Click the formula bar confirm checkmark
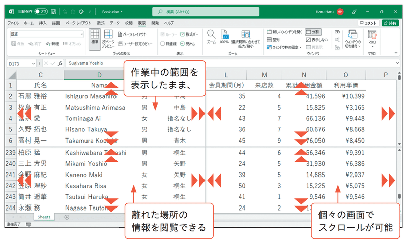407x242 pixels. click(x=53, y=63)
